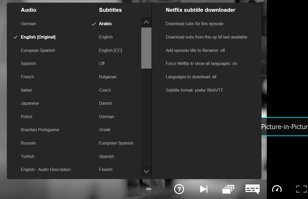308x199 pixels.
Task: Turn subtitles Off
Action: click(x=102, y=63)
